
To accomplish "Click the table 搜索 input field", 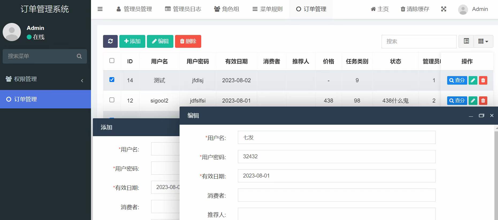I will tap(419, 42).
